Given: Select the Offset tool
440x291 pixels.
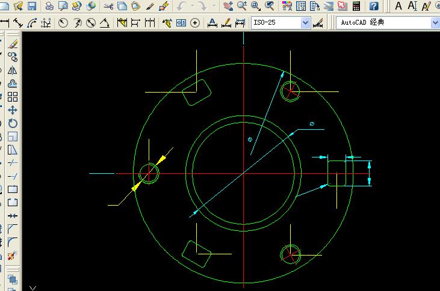Looking at the screenshot, I should tap(13, 84).
